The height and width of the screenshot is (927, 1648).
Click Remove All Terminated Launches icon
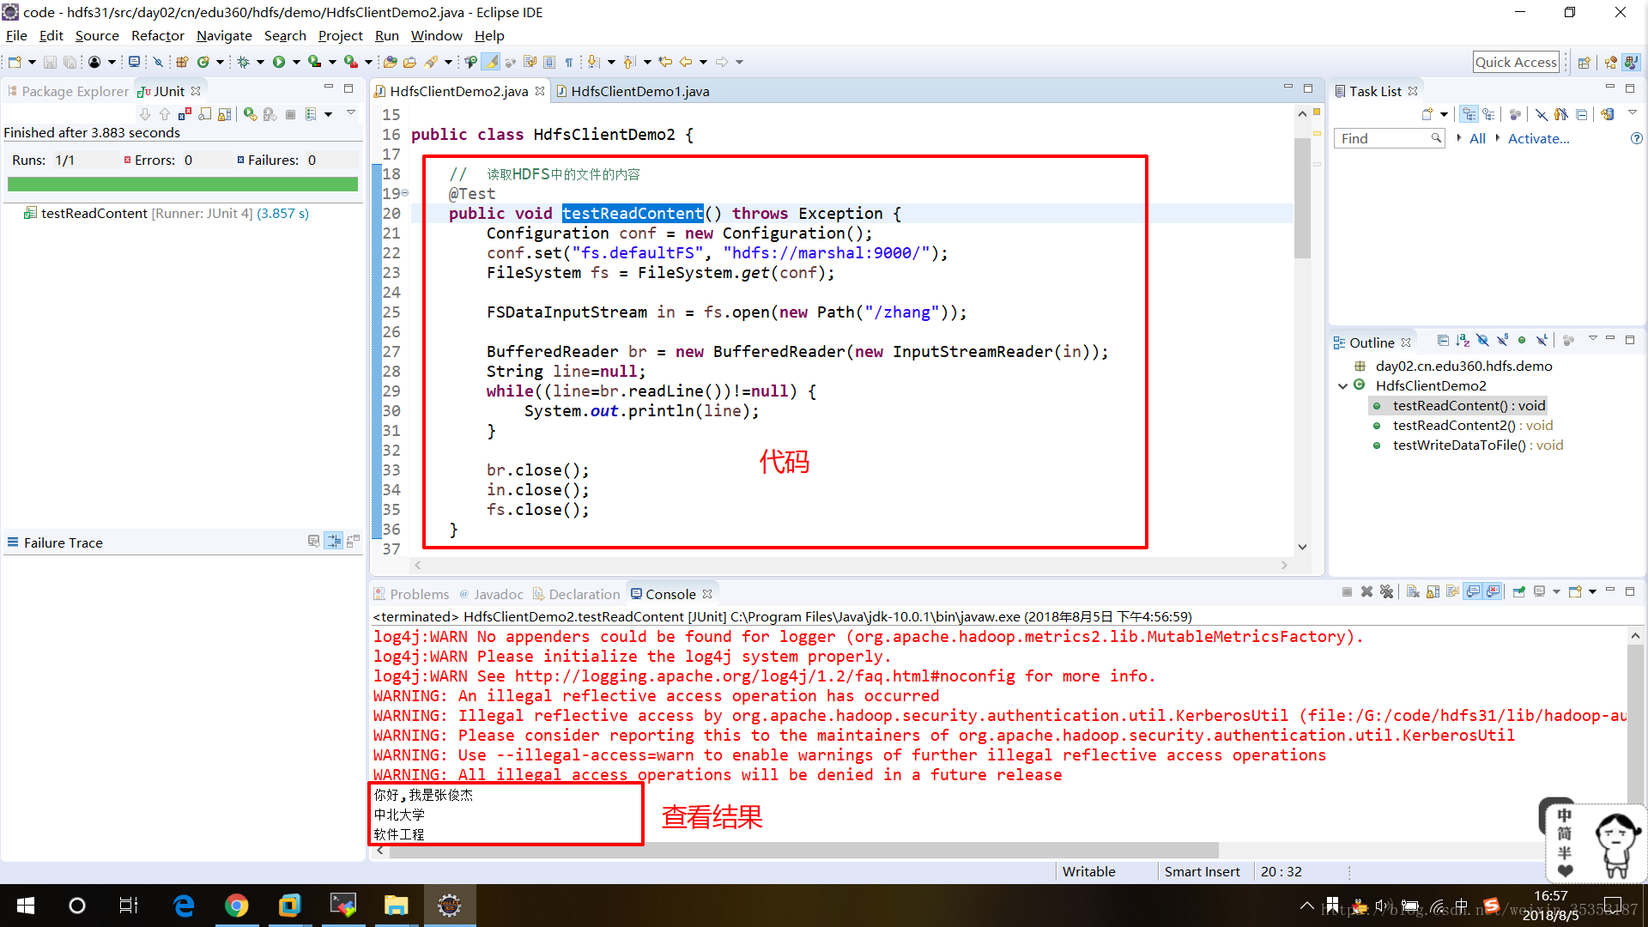click(x=1386, y=591)
